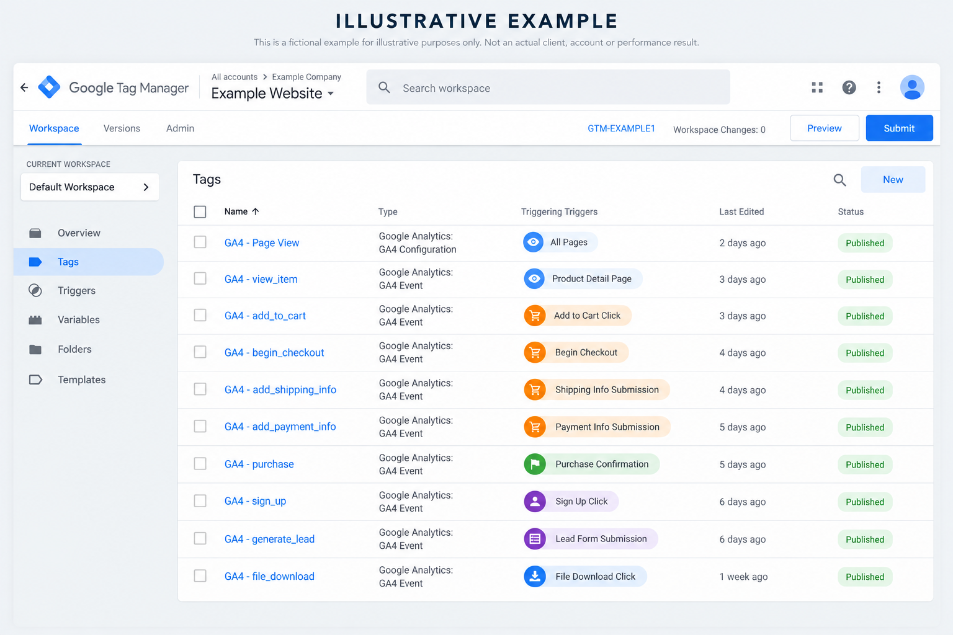The width and height of the screenshot is (953, 635).
Task: Sort by the Name column arrow
Action: coord(255,211)
